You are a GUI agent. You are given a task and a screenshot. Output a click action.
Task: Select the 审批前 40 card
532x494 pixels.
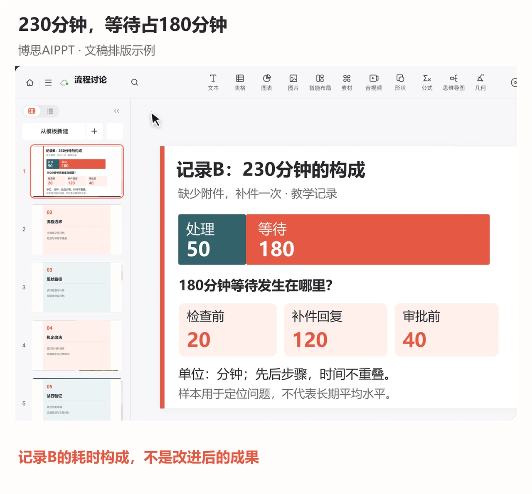[x=446, y=330]
